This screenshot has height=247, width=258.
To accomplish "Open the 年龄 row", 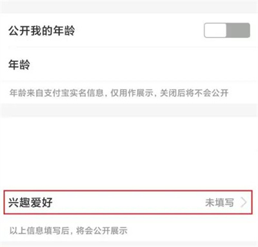I will 129,64.
